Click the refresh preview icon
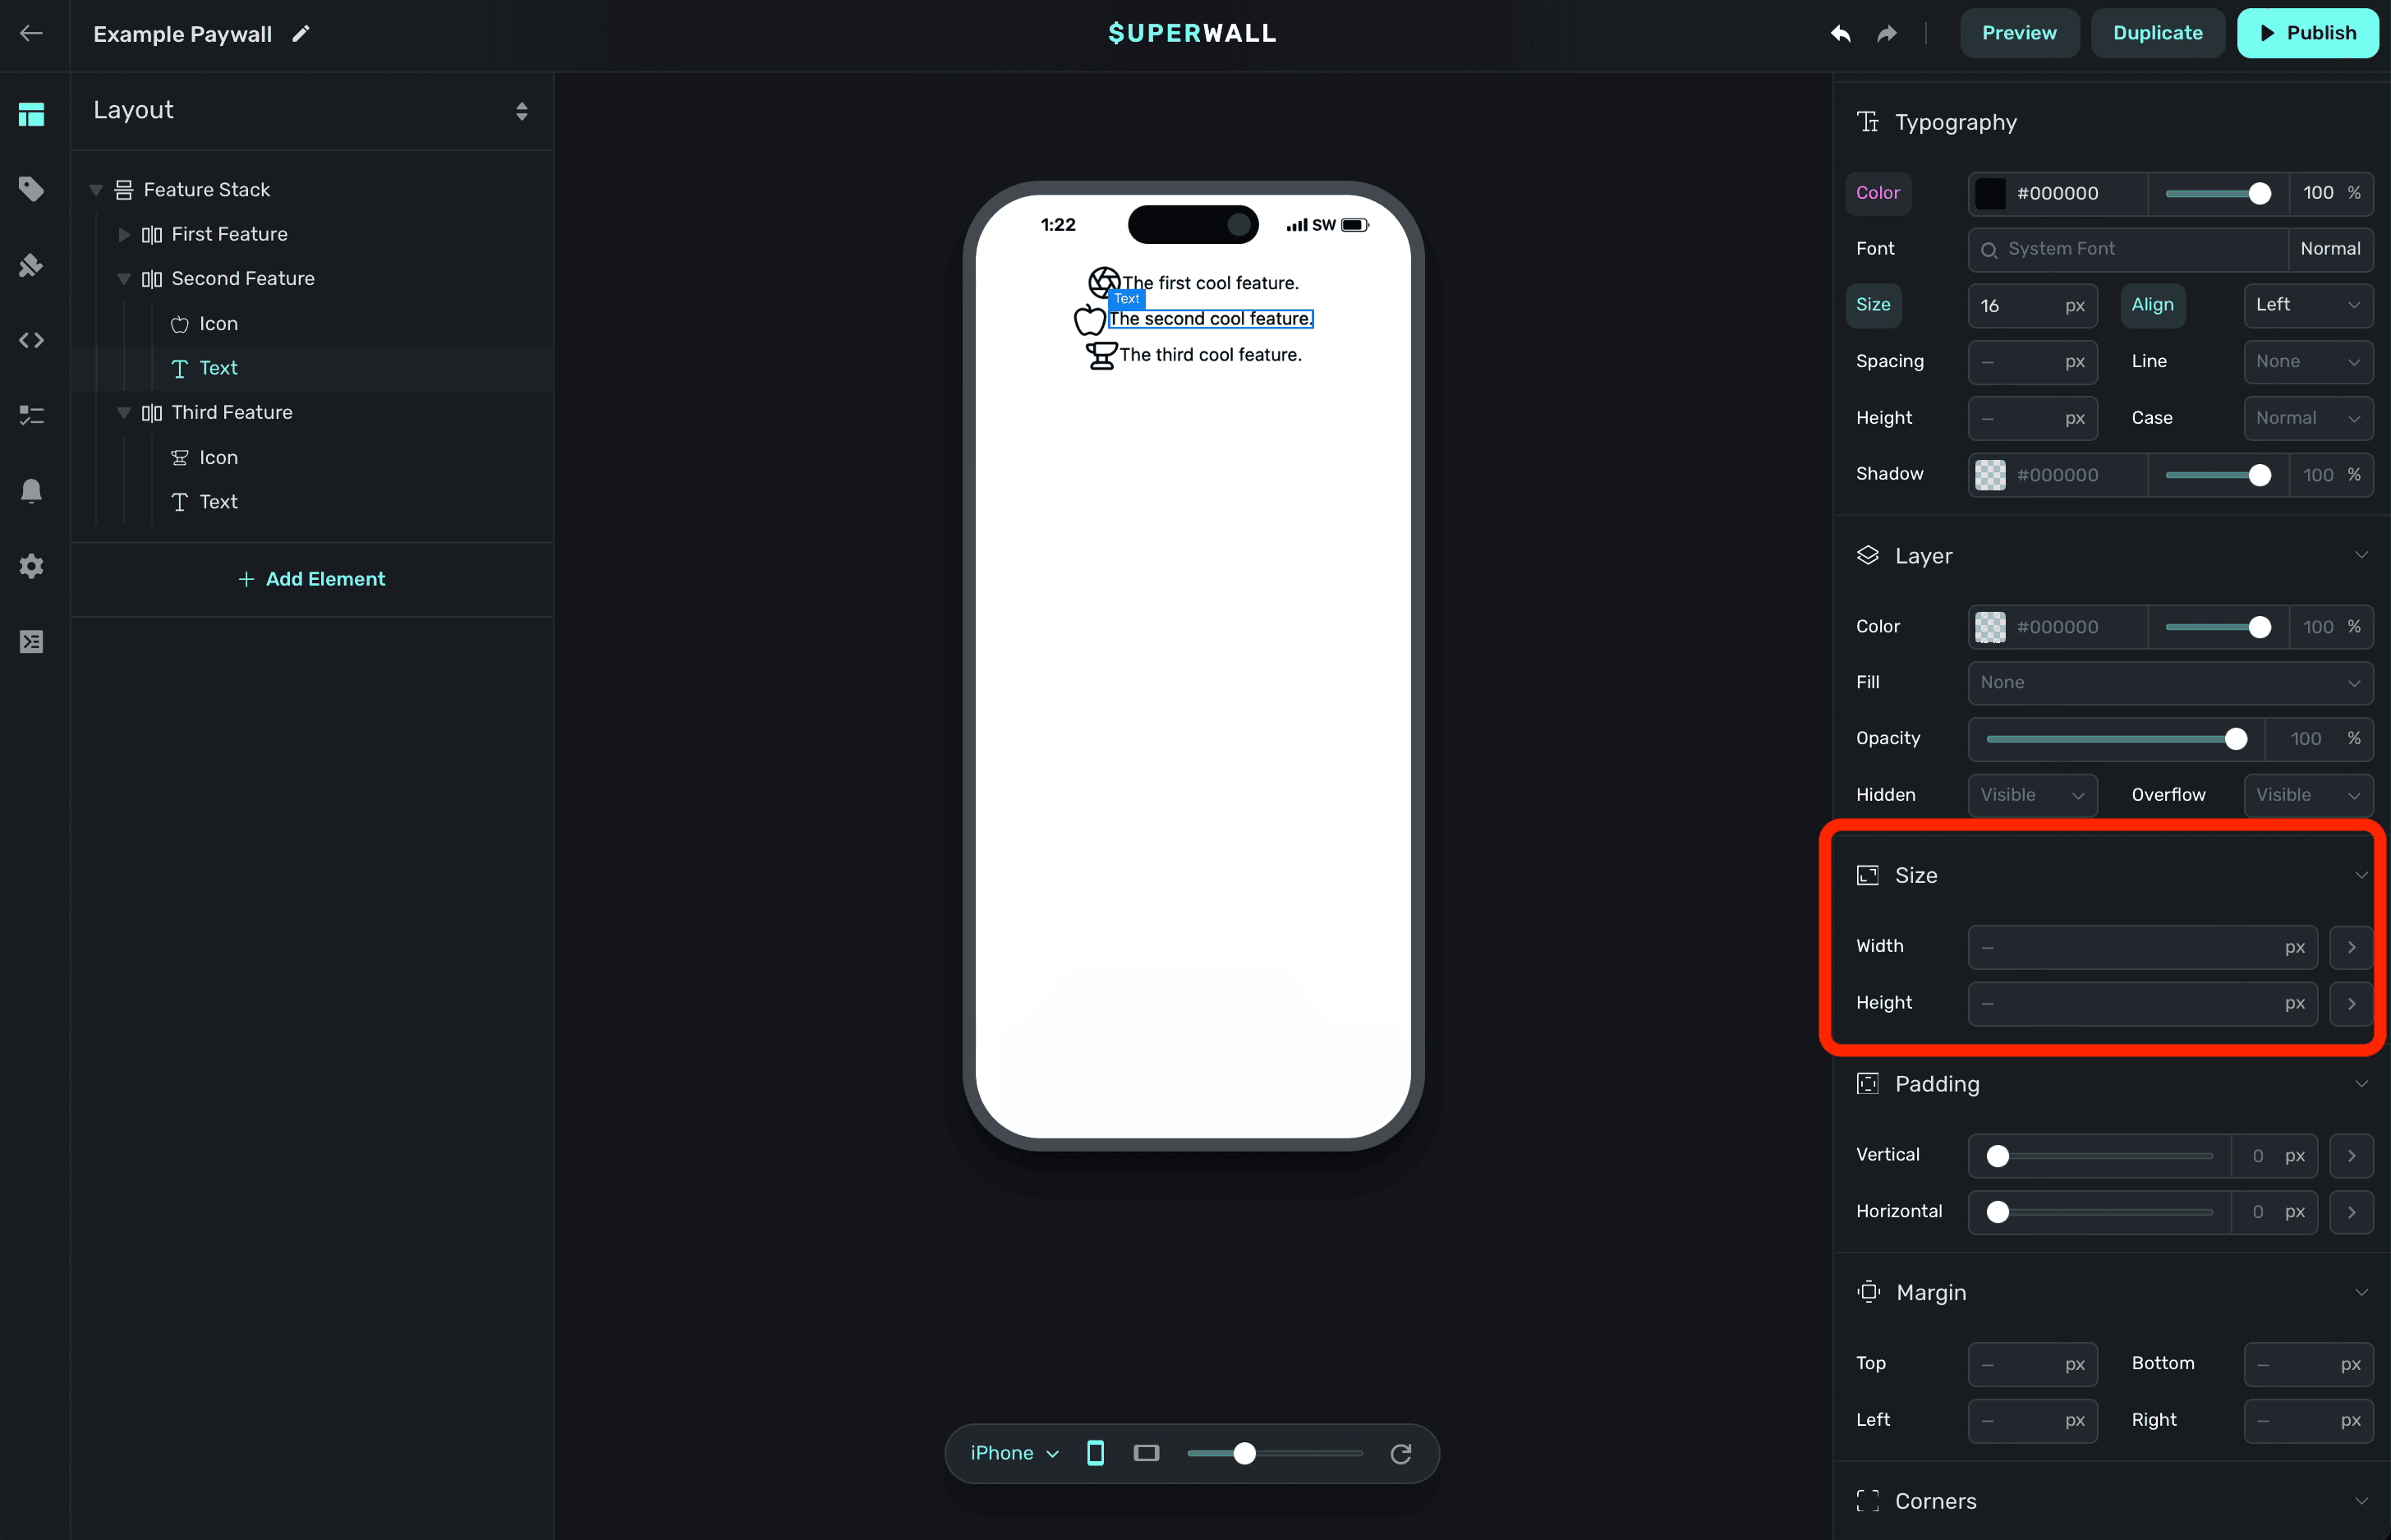Image resolution: width=2391 pixels, height=1540 pixels. 1400,1453
